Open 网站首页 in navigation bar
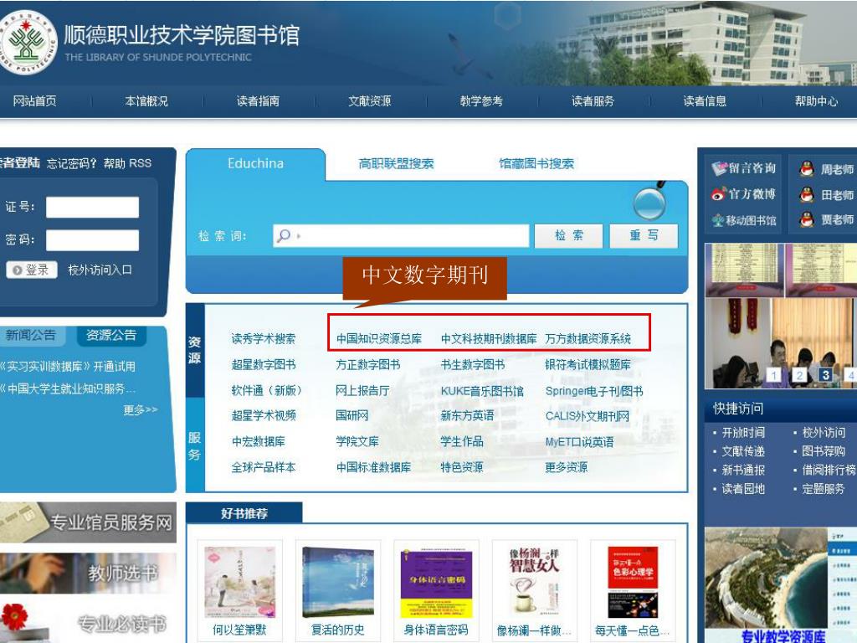The image size is (857, 643). coord(34,101)
